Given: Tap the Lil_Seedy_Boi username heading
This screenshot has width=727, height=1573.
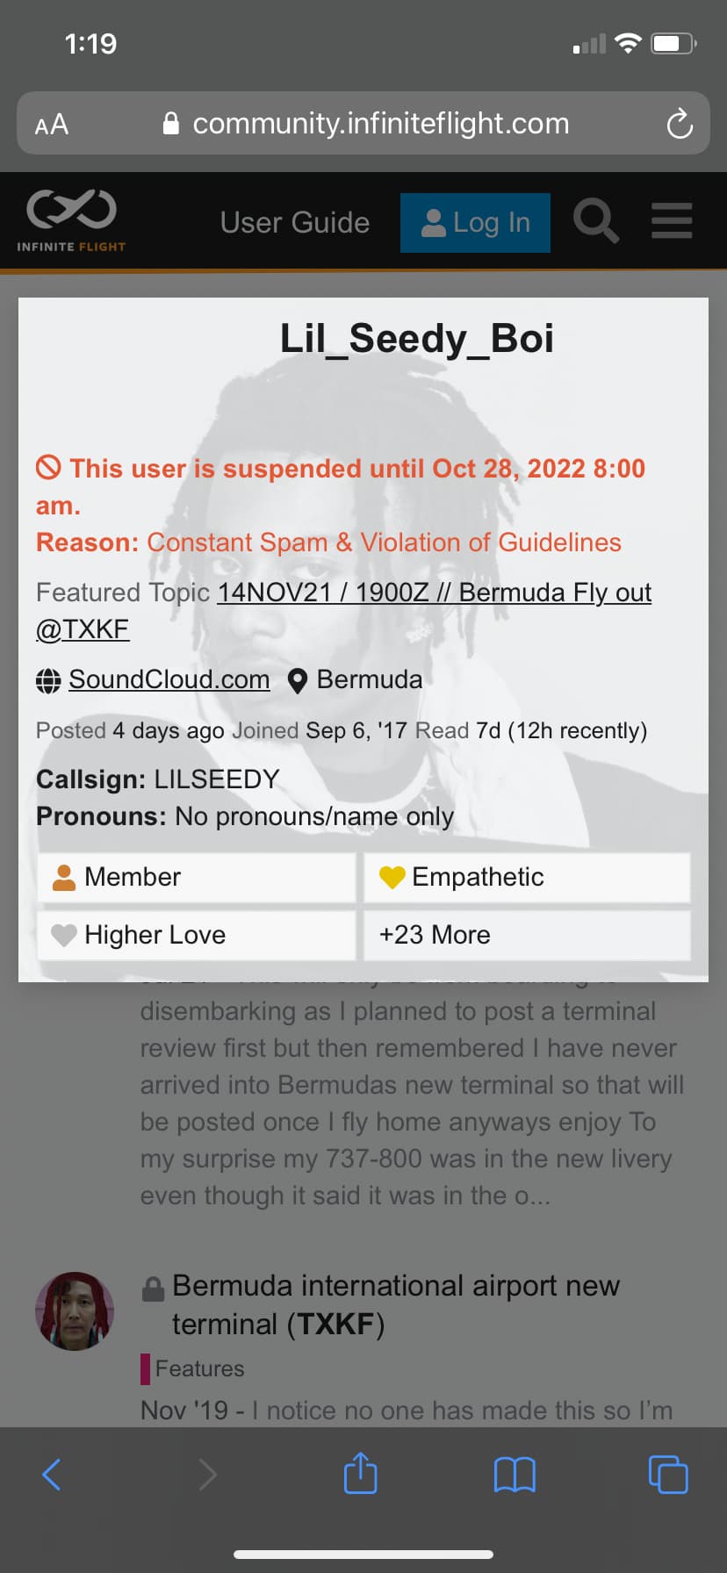Looking at the screenshot, I should point(416,339).
